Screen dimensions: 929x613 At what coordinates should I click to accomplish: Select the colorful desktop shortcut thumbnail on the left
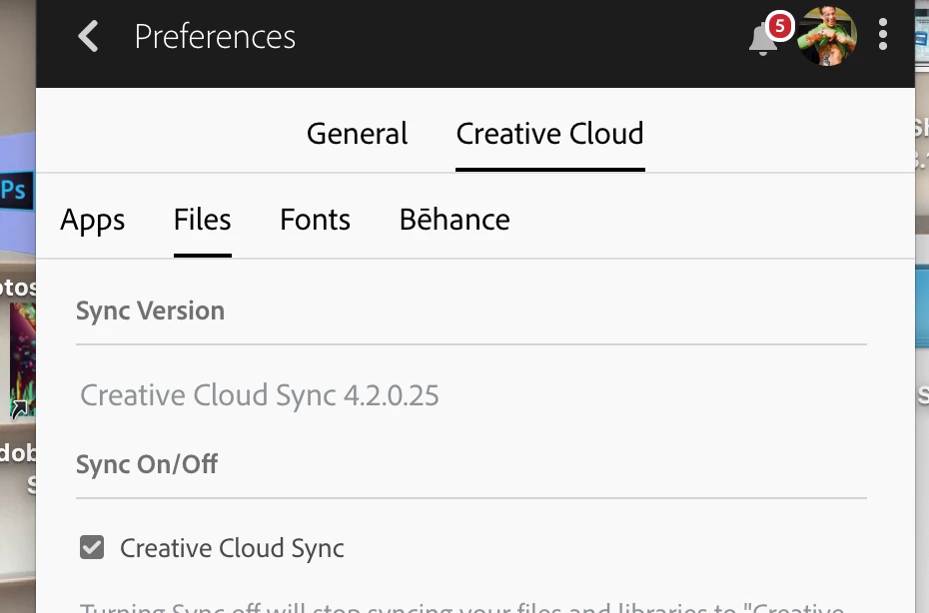pos(22,359)
